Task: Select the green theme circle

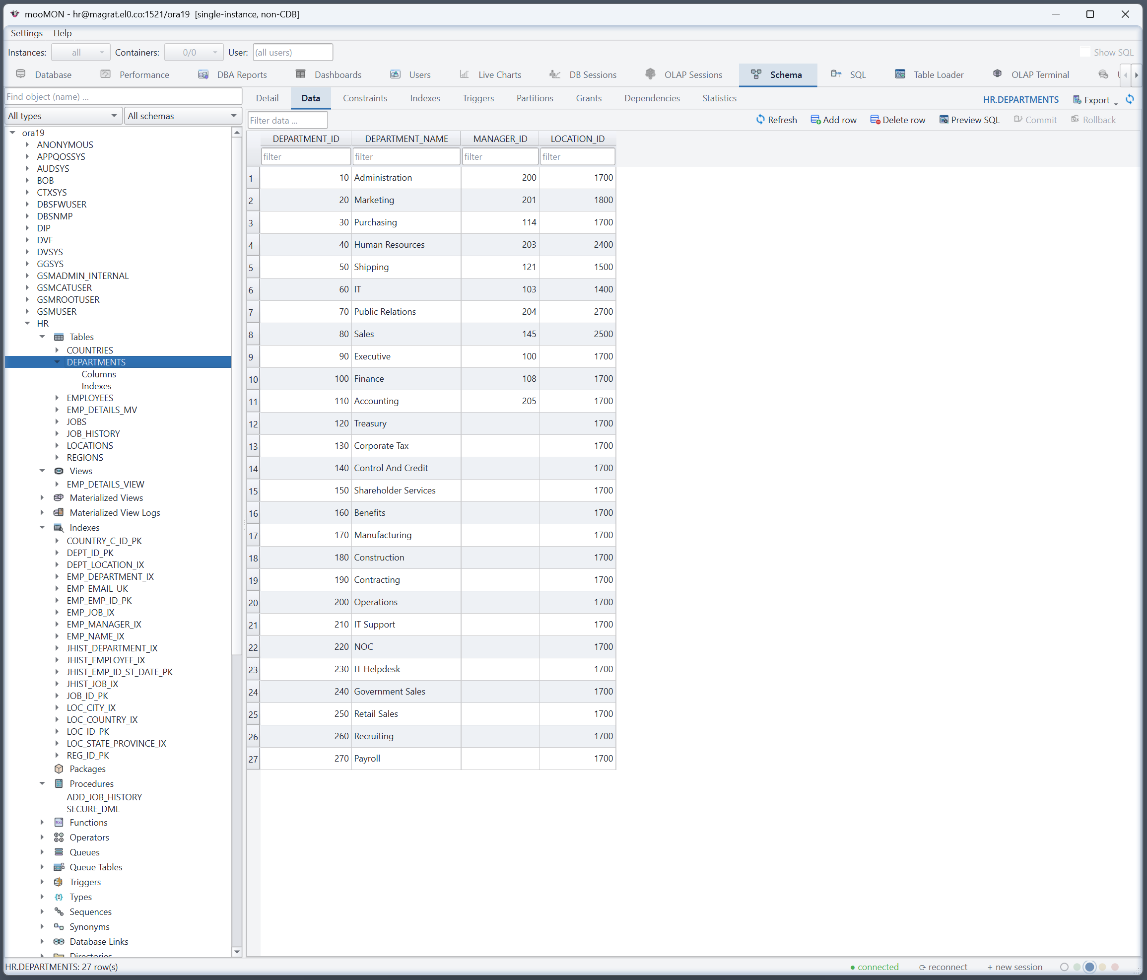Action: tap(1077, 967)
